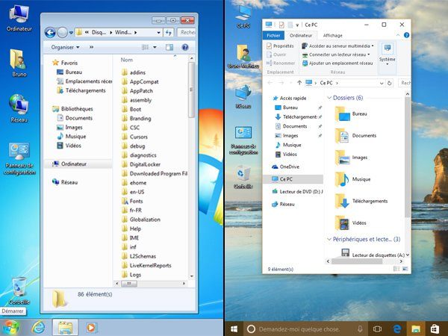Open the address bar history dropdown in Windows 7 Explorer
The image size is (448, 336).
point(158,33)
